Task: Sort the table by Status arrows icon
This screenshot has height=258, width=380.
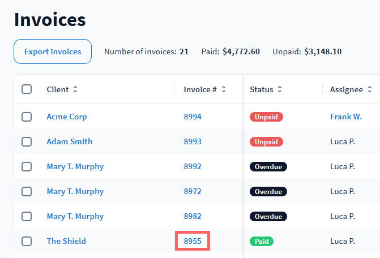Action: (x=280, y=89)
